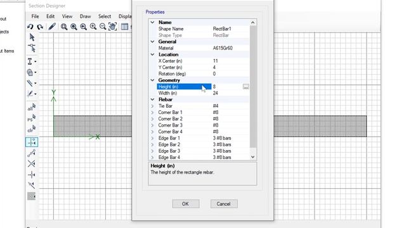
Task: Open the File menu
Action: click(35, 16)
